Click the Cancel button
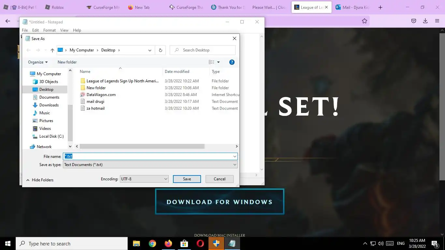Image resolution: width=445 pixels, height=250 pixels. tap(220, 179)
